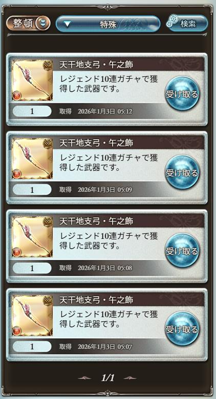Click the gear icon on 検索 button
216x399 pixels.
171,21
